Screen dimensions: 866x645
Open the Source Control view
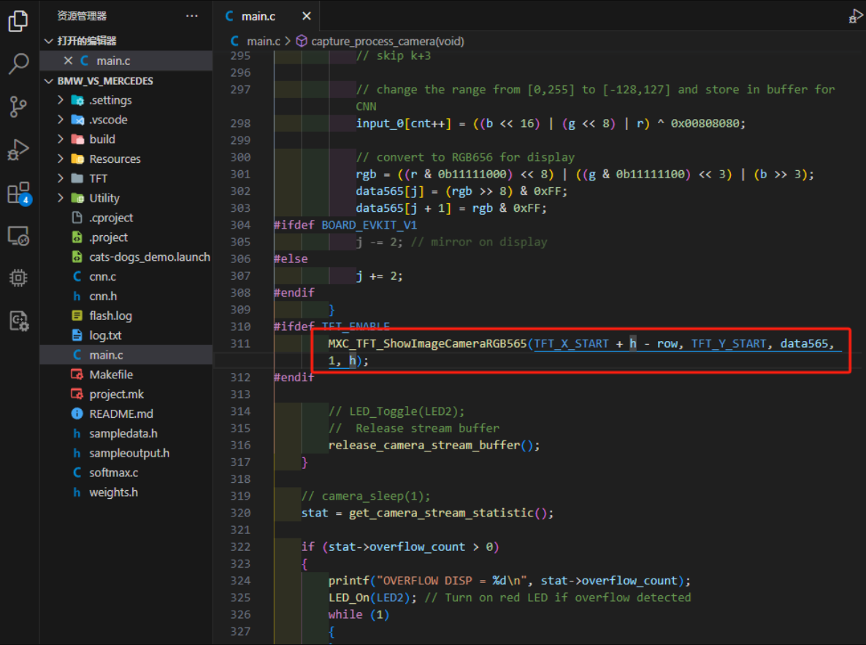[18, 107]
